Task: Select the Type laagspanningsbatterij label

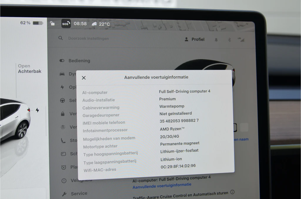Action: (110, 162)
